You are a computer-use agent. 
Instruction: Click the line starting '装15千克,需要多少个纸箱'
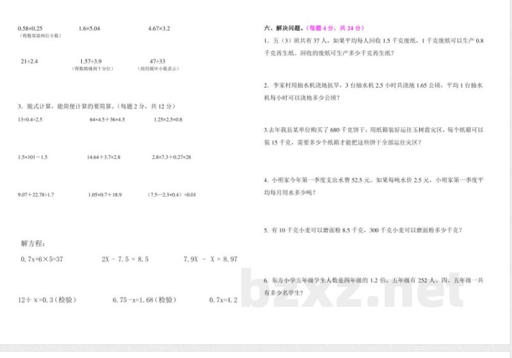[343, 143]
